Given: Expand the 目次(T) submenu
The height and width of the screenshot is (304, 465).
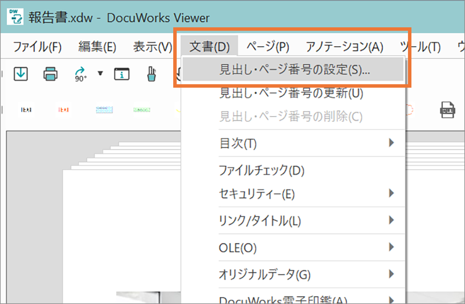Looking at the screenshot, I should (x=293, y=143).
